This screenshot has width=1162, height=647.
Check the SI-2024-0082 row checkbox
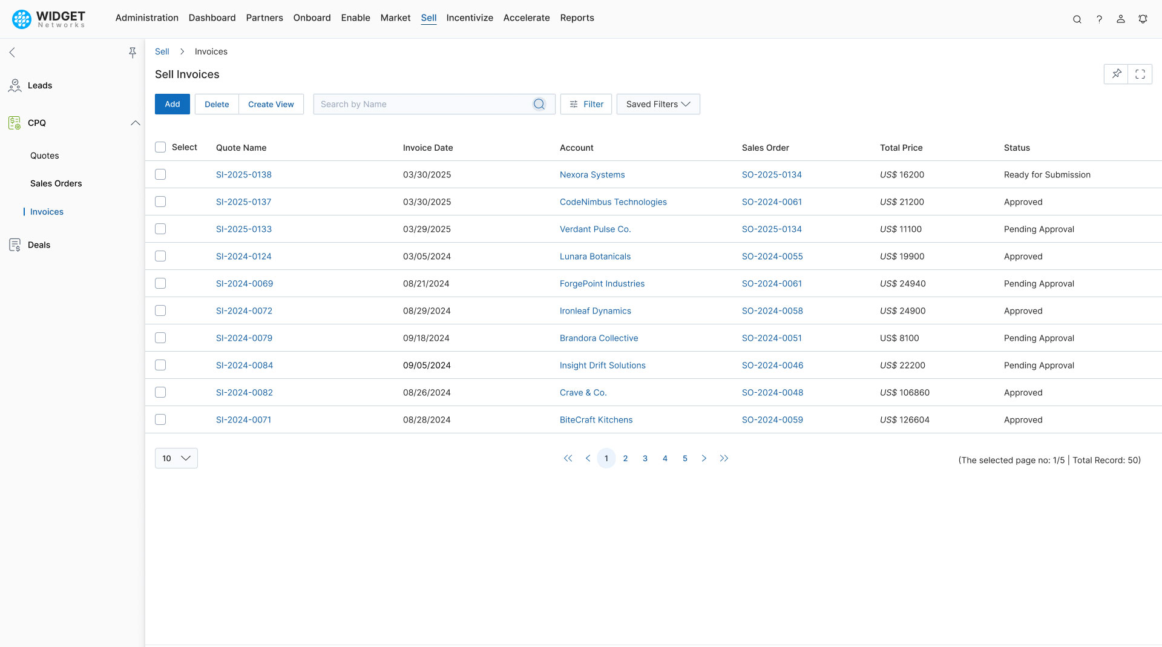160,392
